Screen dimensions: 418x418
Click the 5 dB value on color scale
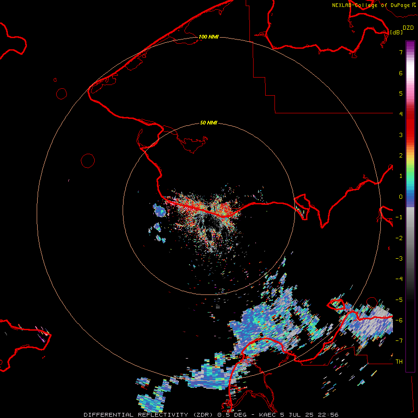[x=401, y=93]
